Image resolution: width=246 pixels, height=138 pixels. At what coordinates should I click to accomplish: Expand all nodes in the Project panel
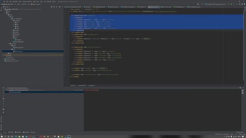point(54,7)
